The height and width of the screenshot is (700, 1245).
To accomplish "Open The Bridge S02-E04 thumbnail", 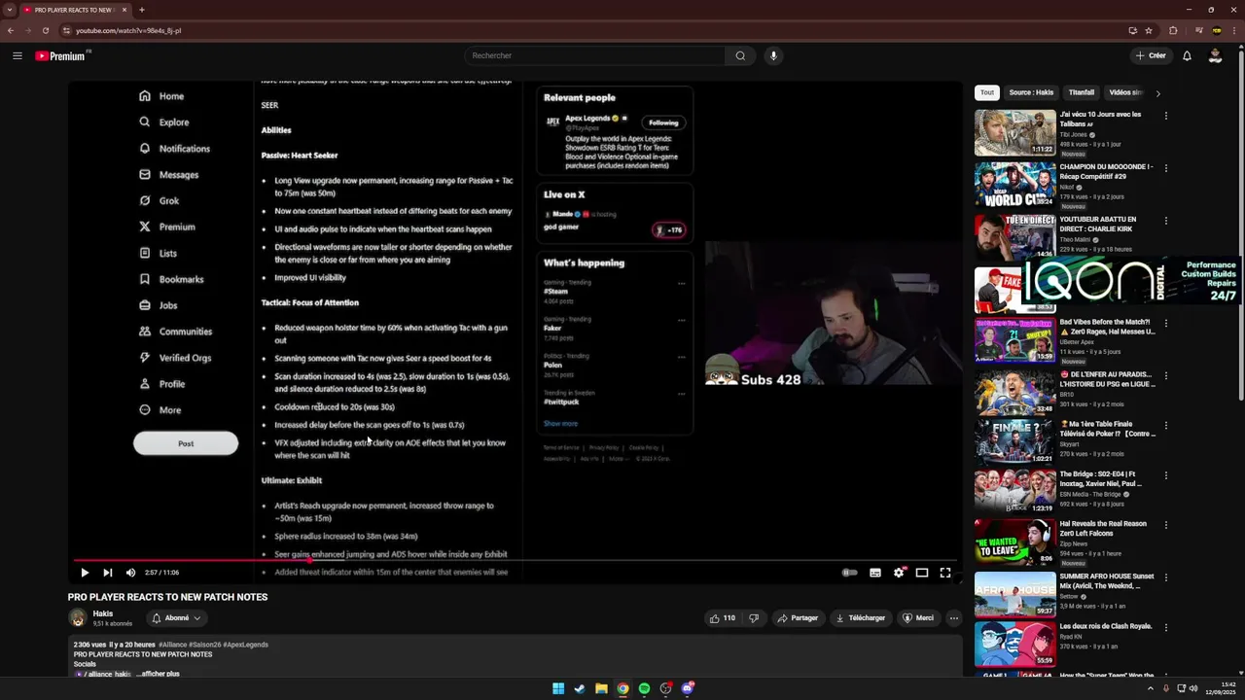I will point(1014,492).
